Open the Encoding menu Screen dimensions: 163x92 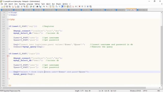click(x=22, y=4)
